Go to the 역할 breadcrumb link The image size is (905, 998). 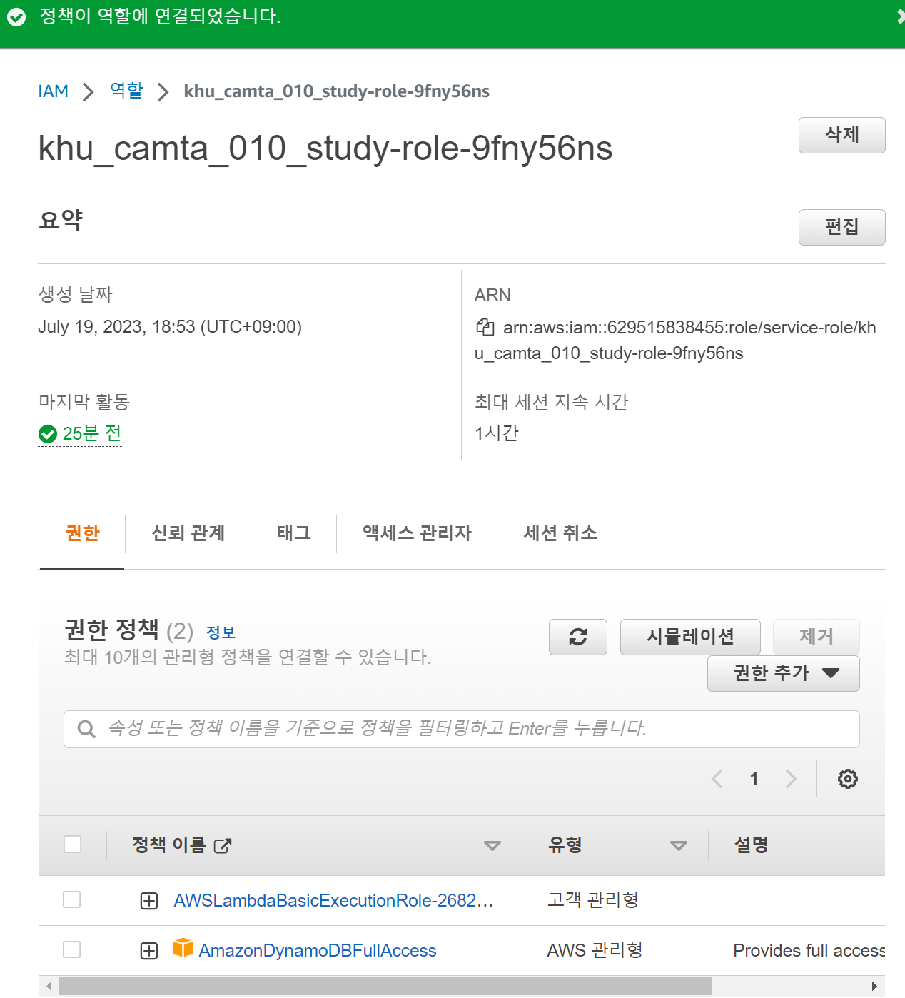tap(126, 91)
